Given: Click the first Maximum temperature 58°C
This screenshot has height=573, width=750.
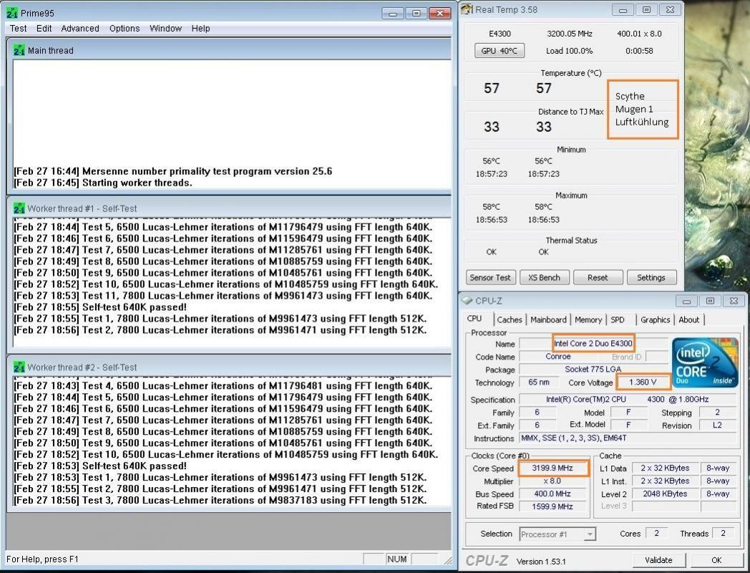Looking at the screenshot, I should click(x=491, y=207).
